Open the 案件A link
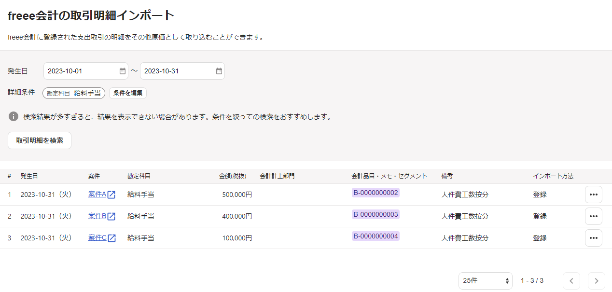 pos(97,195)
